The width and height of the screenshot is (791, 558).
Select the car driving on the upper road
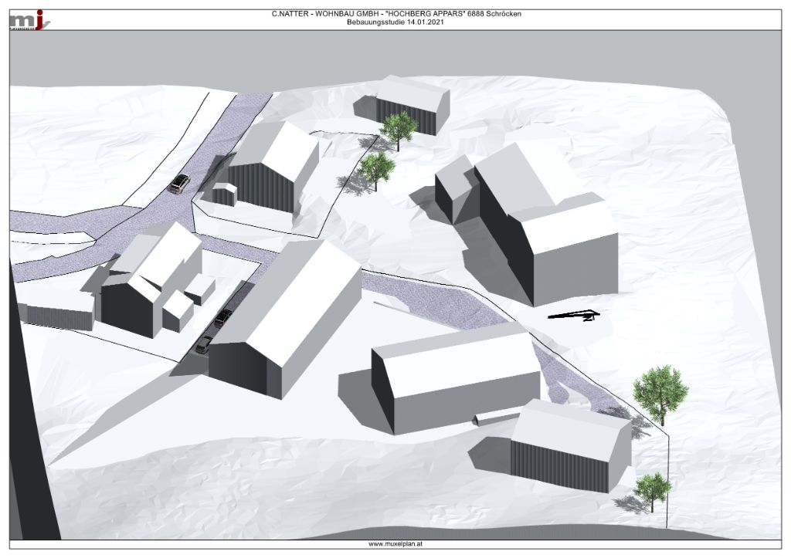[179, 183]
